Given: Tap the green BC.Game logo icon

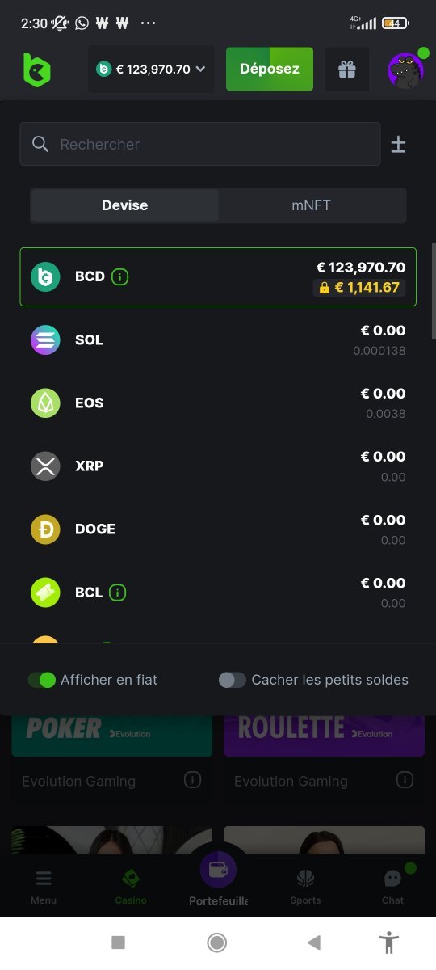Looking at the screenshot, I should point(36,70).
